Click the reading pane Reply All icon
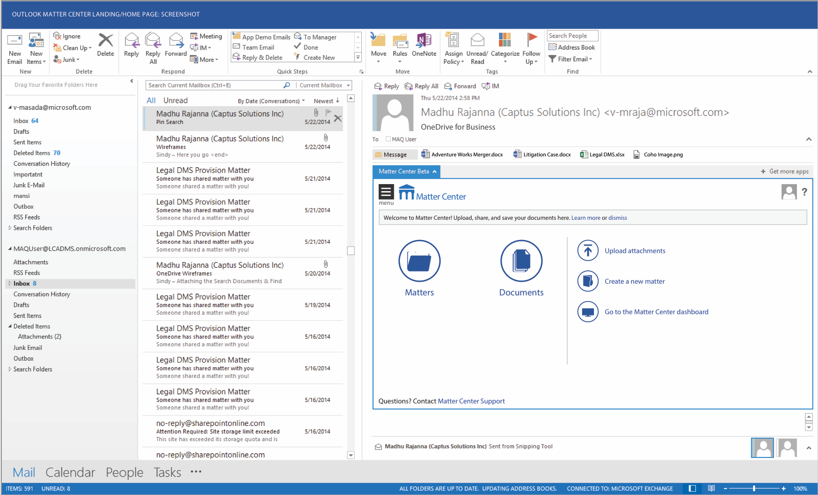The width and height of the screenshot is (818, 495). click(409, 86)
